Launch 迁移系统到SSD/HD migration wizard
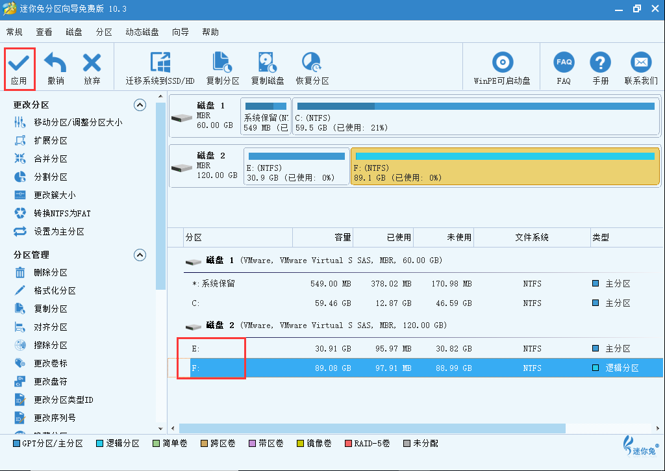665x471 pixels. (160, 68)
